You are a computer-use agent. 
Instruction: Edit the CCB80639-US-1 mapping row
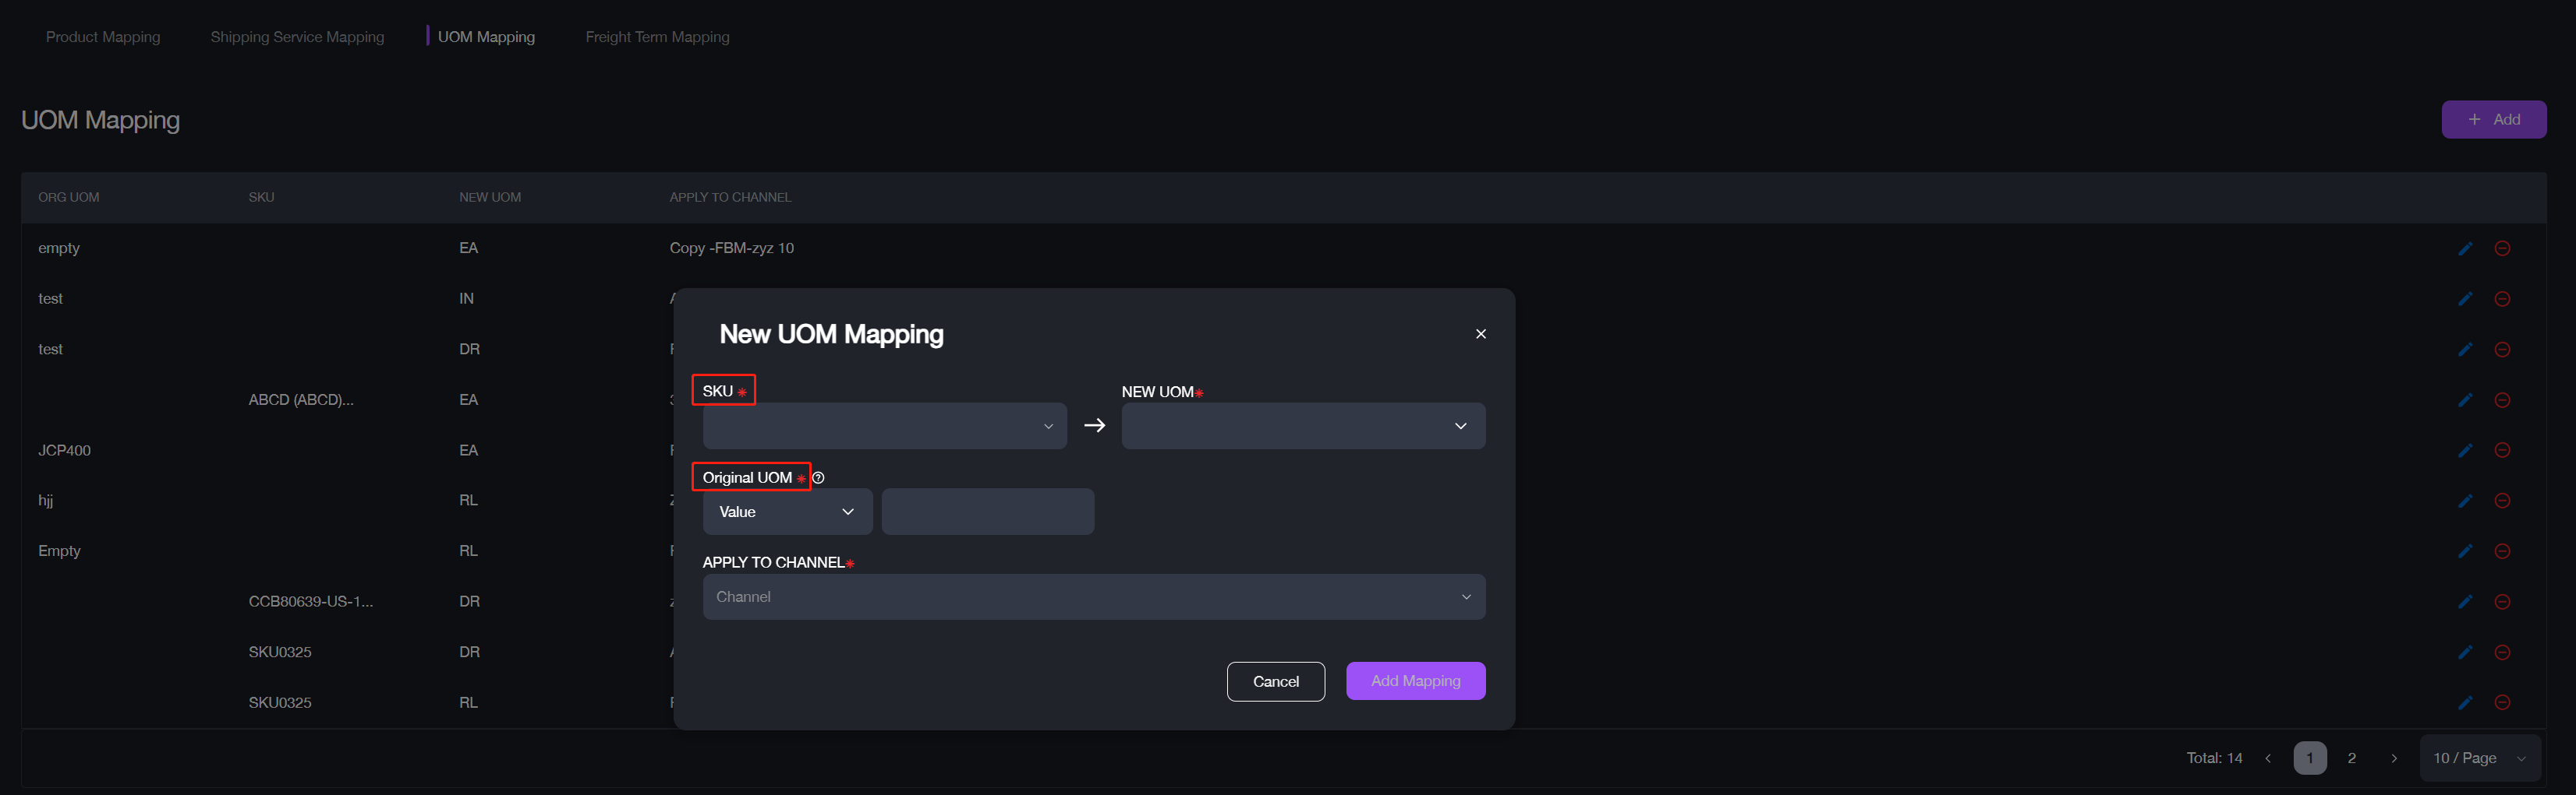(2465, 601)
